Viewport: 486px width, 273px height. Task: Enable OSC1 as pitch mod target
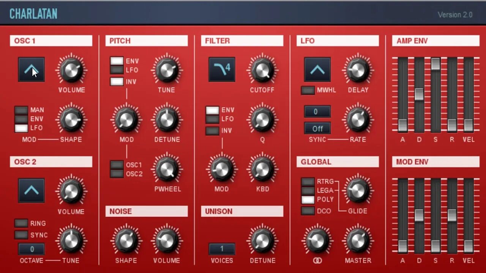tap(117, 165)
